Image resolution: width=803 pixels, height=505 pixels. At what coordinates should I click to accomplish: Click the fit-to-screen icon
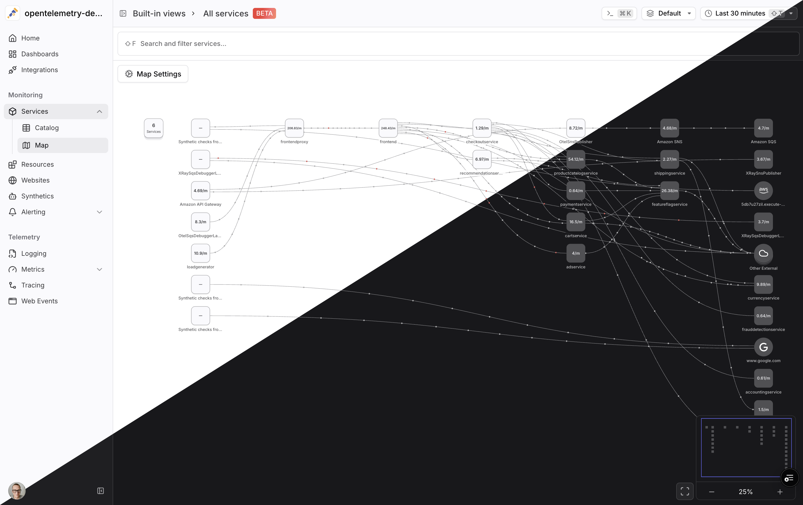685,491
